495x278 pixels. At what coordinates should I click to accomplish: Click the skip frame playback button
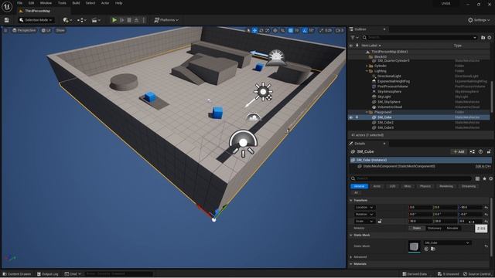122,20
